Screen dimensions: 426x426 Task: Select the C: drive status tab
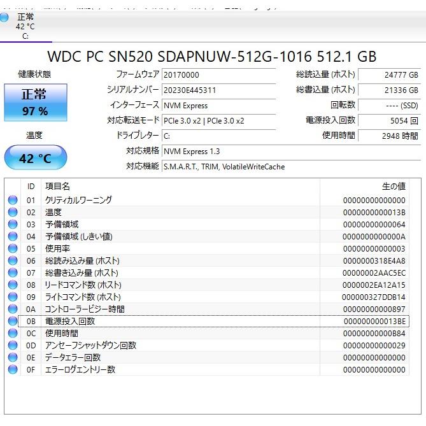pos(25,26)
